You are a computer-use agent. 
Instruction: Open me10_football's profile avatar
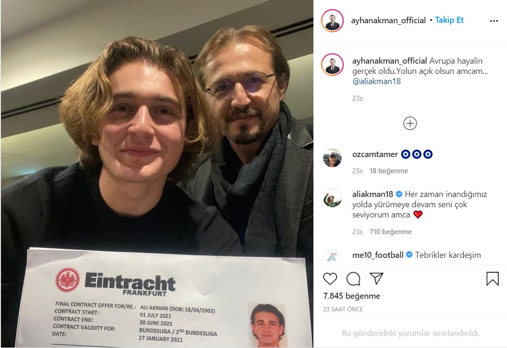coord(332,256)
